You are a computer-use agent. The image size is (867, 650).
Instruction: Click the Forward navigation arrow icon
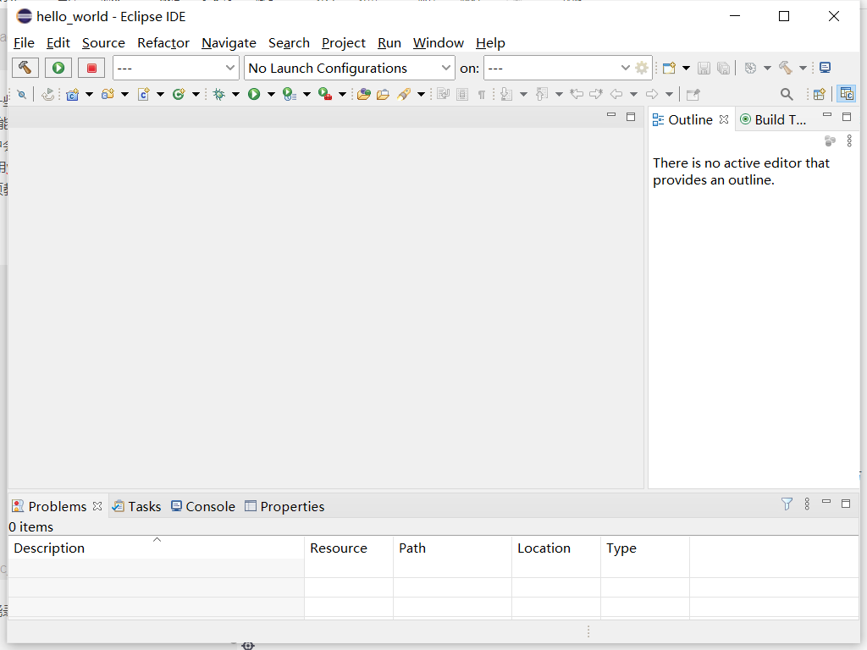[x=652, y=95]
